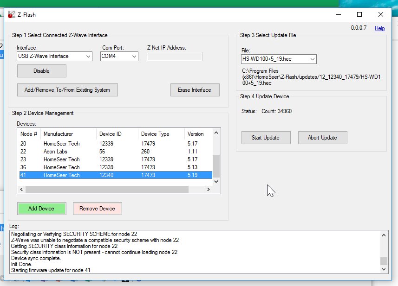Click Device Type 260 cell
Image resolution: width=398 pixels, height=286 pixels.
point(145,152)
